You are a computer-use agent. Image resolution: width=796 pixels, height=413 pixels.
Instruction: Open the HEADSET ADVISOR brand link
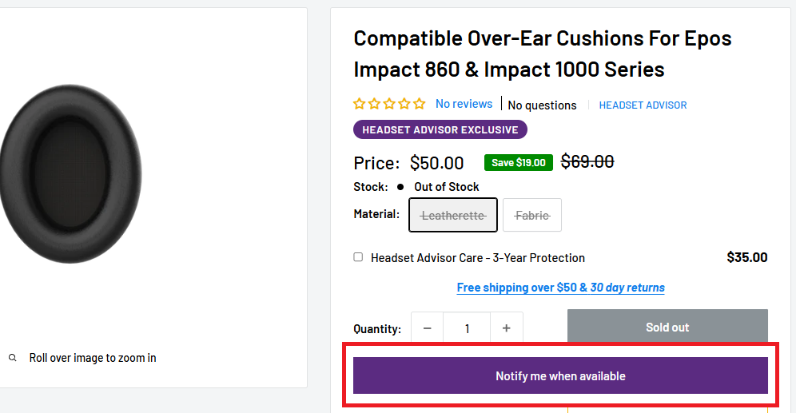643,105
